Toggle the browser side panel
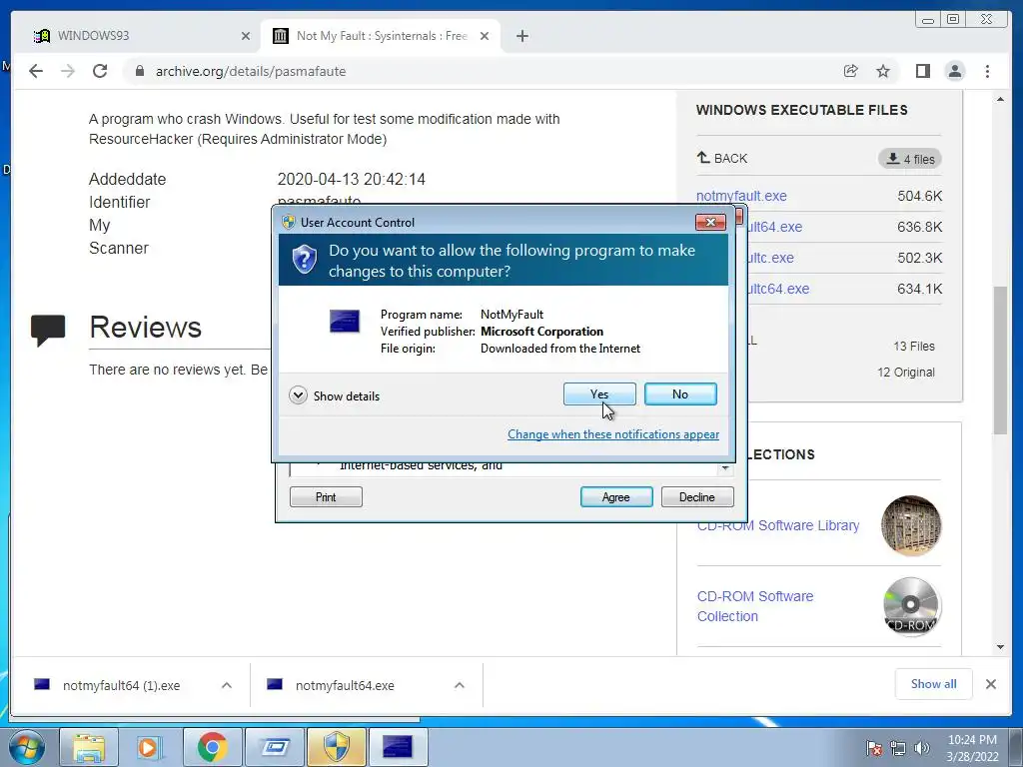 coord(922,71)
